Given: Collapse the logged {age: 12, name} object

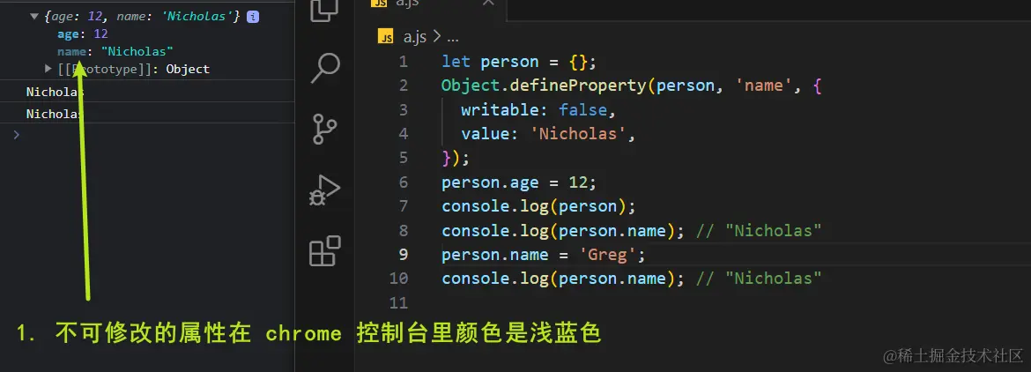Looking at the screenshot, I should 34,17.
